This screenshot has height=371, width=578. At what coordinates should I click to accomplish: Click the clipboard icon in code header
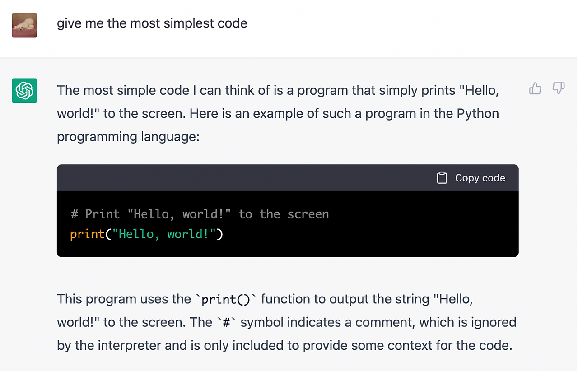(442, 178)
